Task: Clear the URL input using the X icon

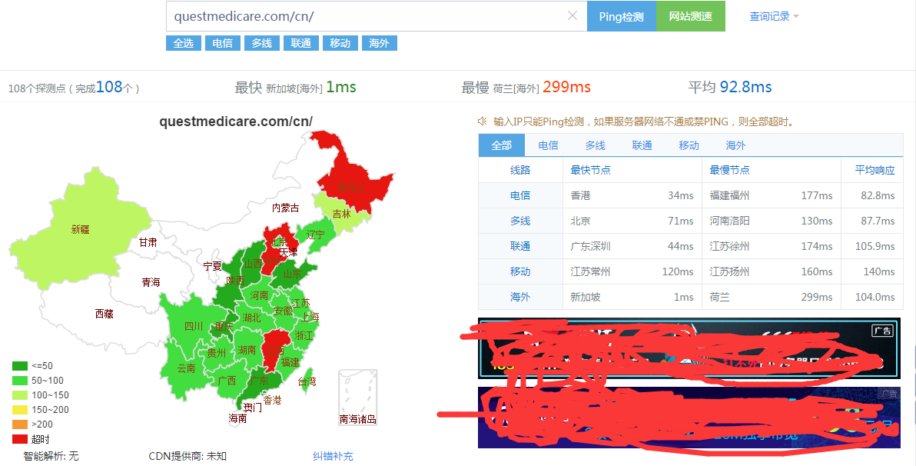Action: (x=572, y=15)
